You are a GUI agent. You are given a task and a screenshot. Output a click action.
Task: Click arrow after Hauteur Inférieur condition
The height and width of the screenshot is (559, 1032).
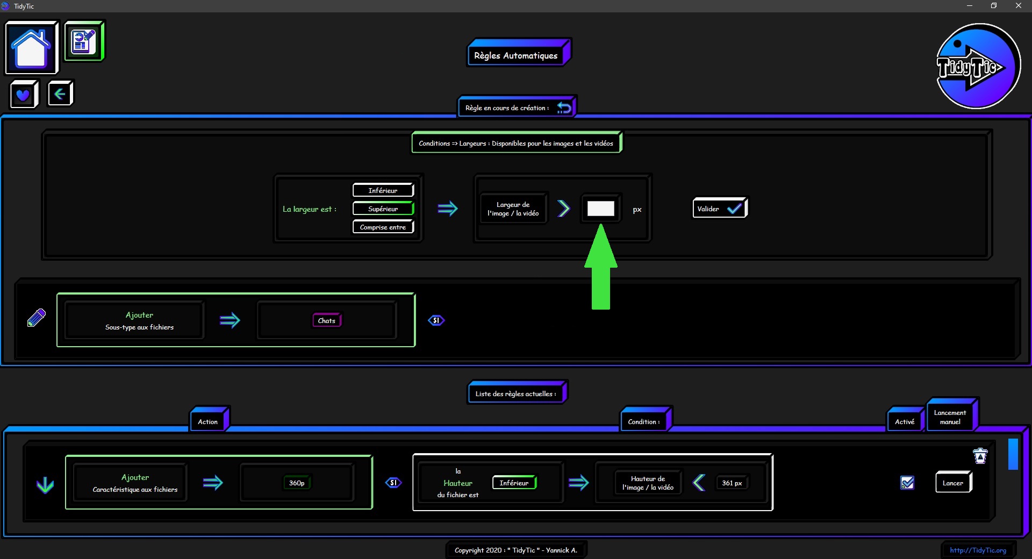[578, 483]
